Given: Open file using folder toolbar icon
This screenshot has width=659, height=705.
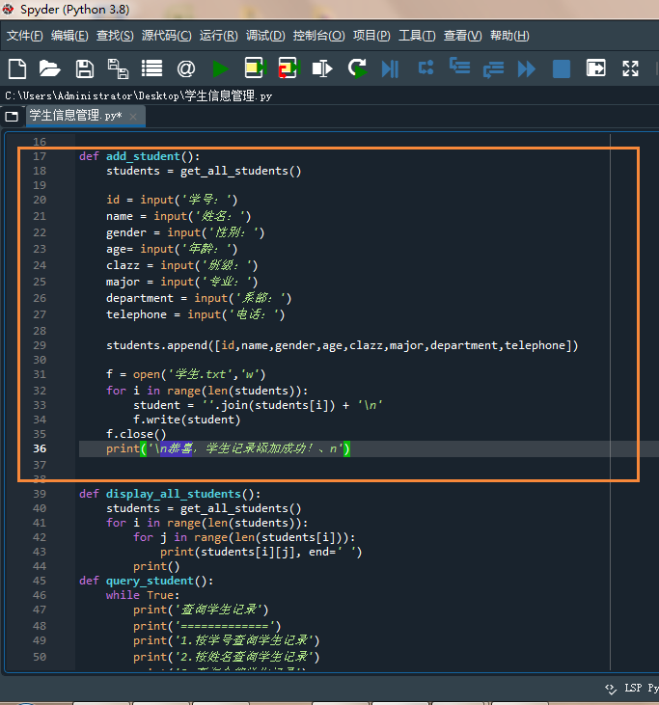Looking at the screenshot, I should tap(49, 68).
